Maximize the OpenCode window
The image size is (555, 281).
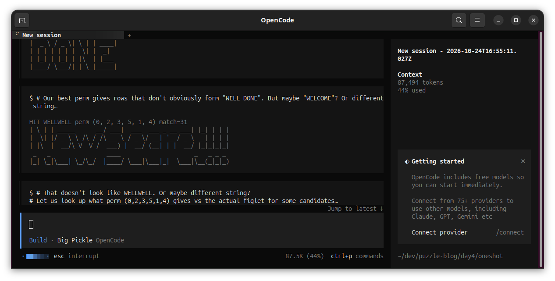(x=516, y=20)
